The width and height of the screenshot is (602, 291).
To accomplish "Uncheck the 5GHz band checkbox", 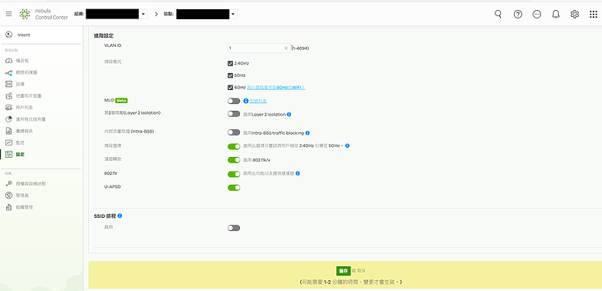I will tap(230, 75).
